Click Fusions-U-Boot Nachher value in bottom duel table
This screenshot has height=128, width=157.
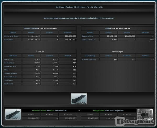pyautogui.click(x=70, y=118)
